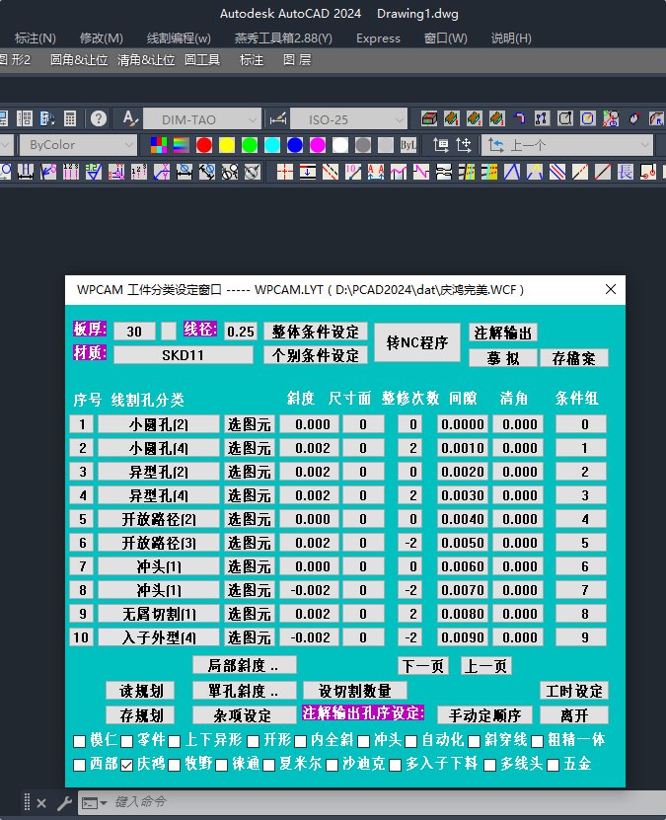Click the magenta zigzag polyline icon

pos(421,172)
